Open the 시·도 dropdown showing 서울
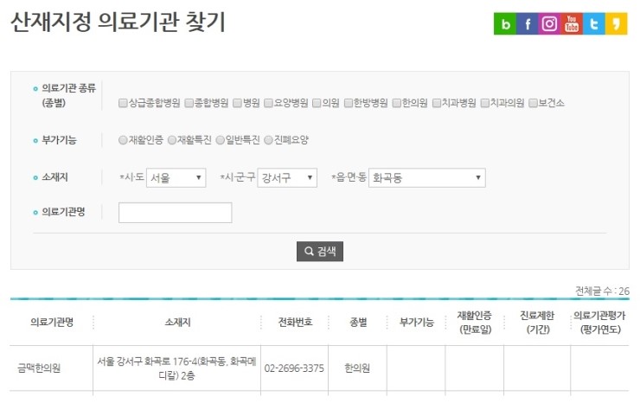640x403 pixels. (x=176, y=177)
